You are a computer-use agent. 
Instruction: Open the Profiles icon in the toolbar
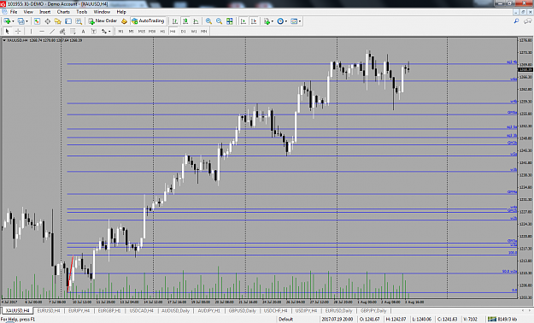click(x=21, y=21)
